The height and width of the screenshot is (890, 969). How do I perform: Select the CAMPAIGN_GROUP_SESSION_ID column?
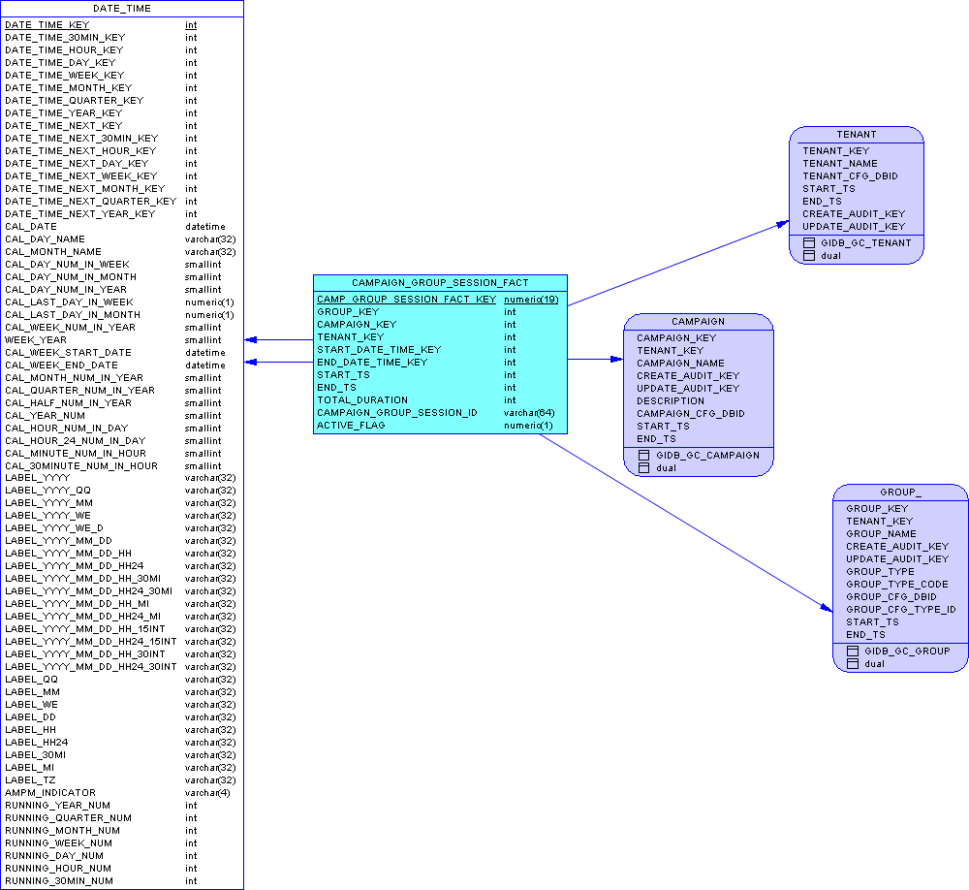(396, 413)
